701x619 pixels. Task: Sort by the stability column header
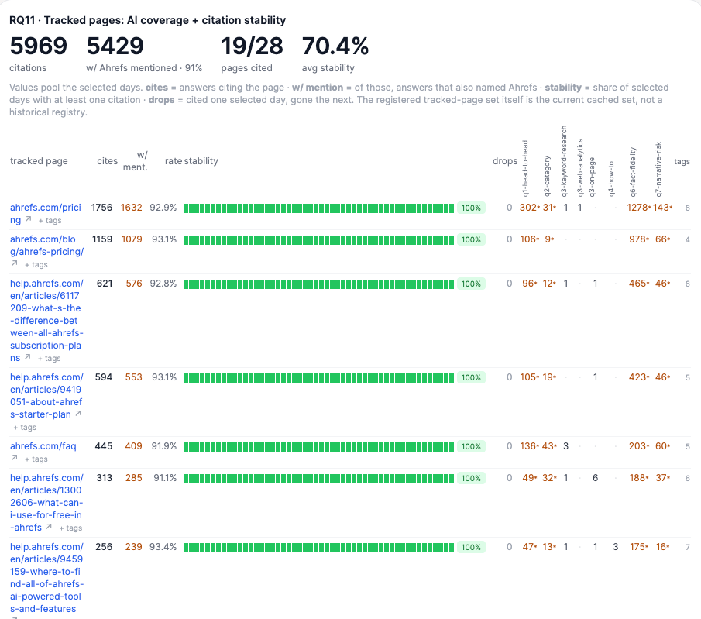pyautogui.click(x=201, y=161)
